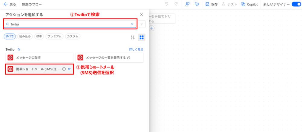Select the 組み込み filter chip
The image size is (302, 132).
click(25, 36)
